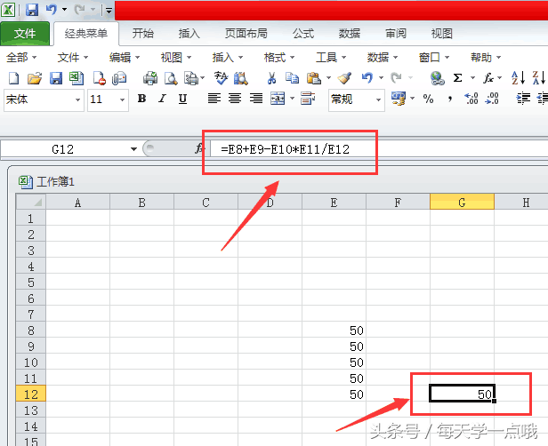Apply the comma style

pyautogui.click(x=450, y=100)
